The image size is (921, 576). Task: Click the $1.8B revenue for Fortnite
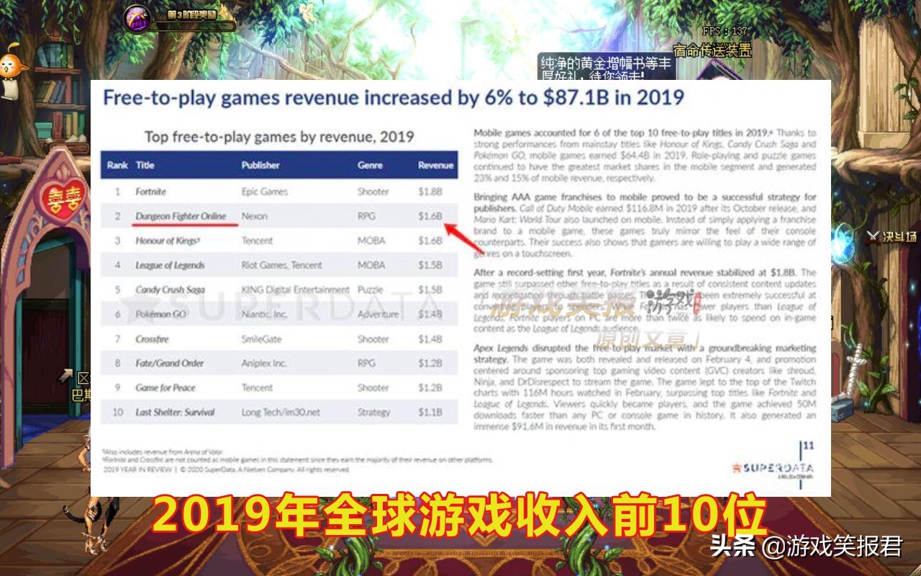tap(430, 192)
